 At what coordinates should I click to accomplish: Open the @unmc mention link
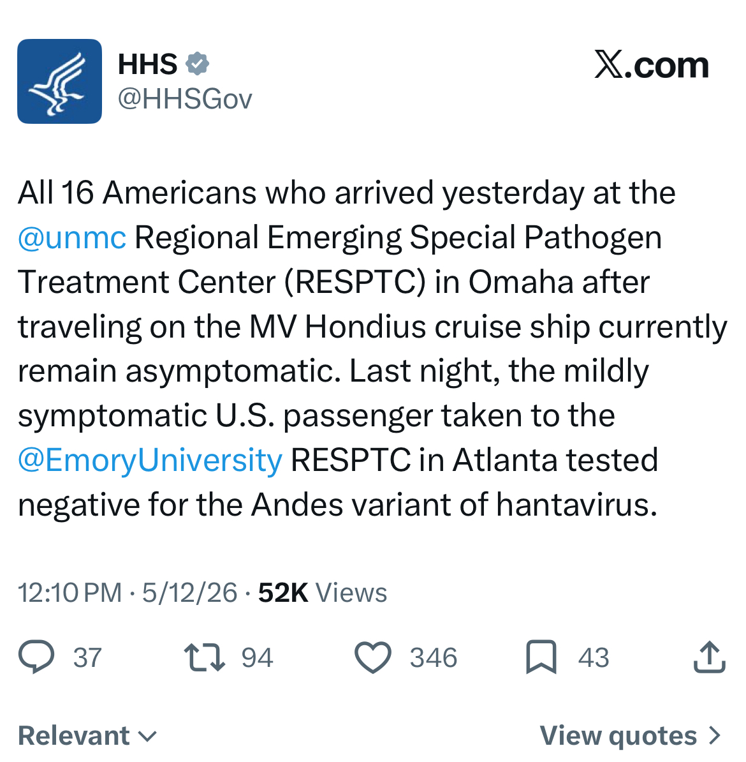(x=72, y=237)
